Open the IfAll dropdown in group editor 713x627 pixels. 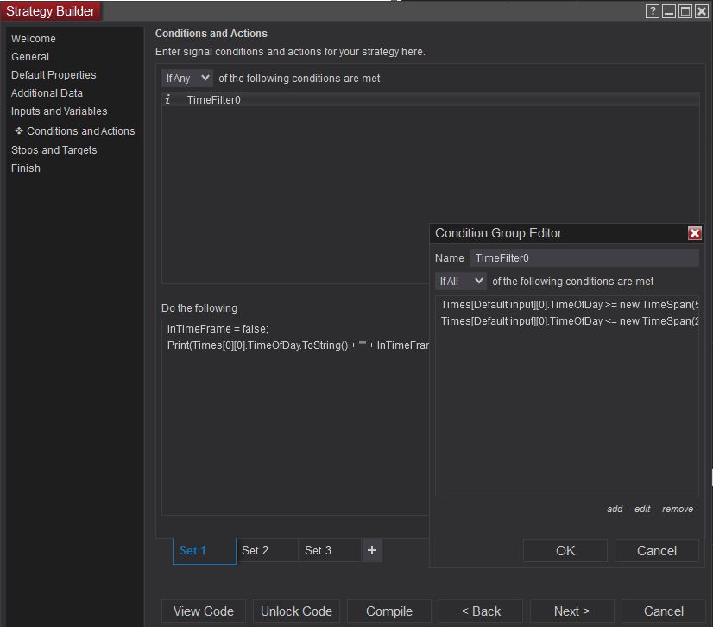pos(461,282)
